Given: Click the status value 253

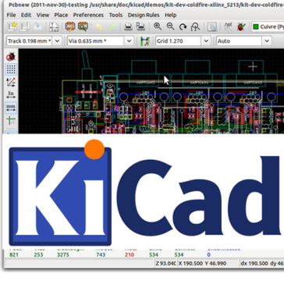Looking at the screenshot, I should click(x=38, y=254).
